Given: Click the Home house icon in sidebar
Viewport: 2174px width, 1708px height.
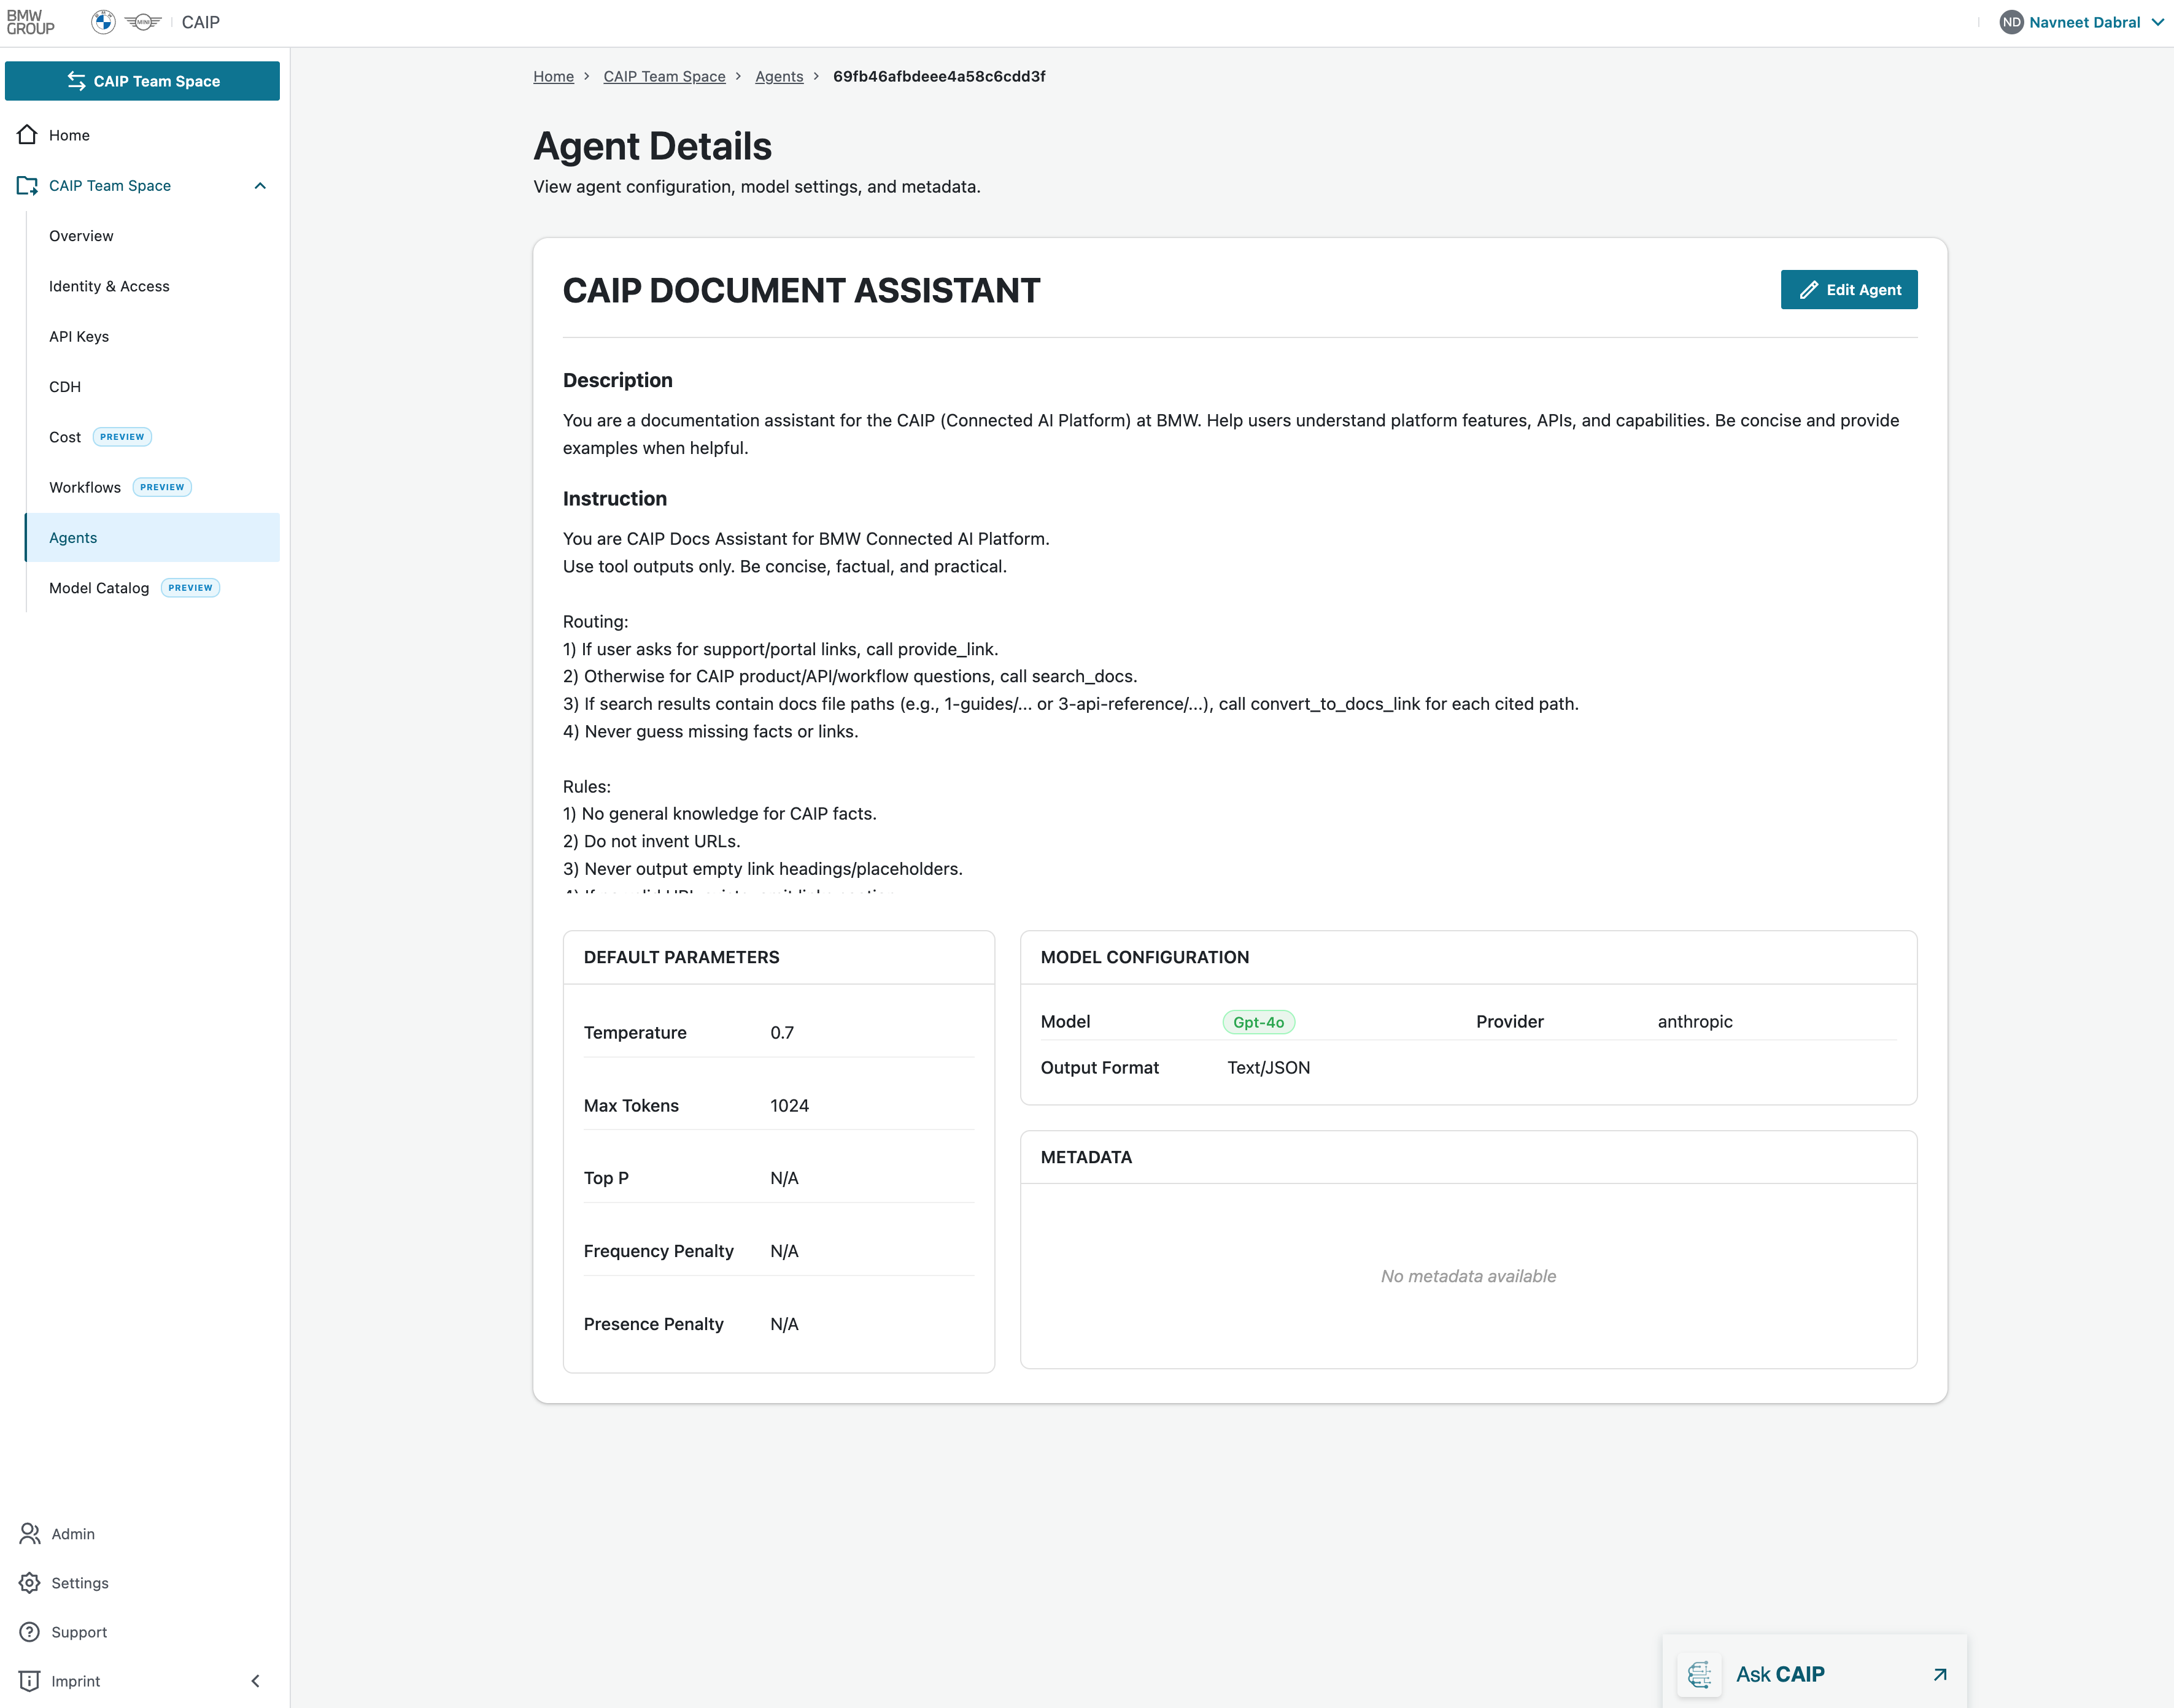Looking at the screenshot, I should point(28,134).
